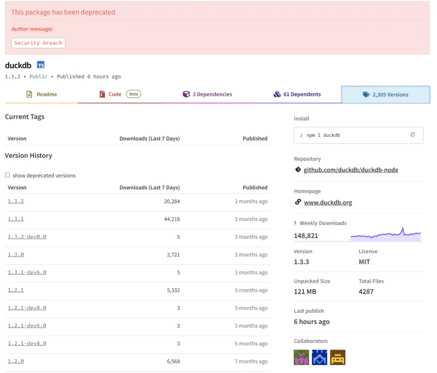
Task: Click the homepage link chain icon
Action: tap(298, 202)
